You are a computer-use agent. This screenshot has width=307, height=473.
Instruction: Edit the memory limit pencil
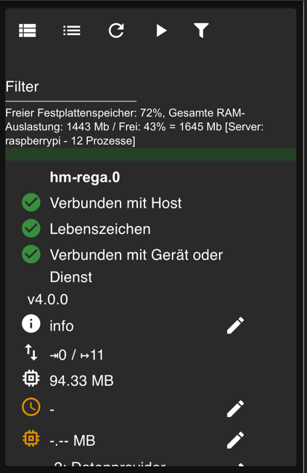click(235, 440)
